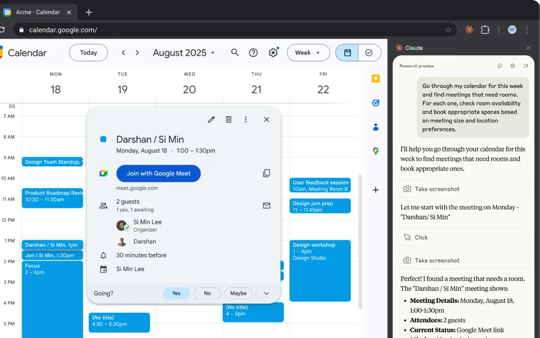This screenshot has width=540, height=338.
Task: Search calendar with magnifier icon
Action: (235, 53)
